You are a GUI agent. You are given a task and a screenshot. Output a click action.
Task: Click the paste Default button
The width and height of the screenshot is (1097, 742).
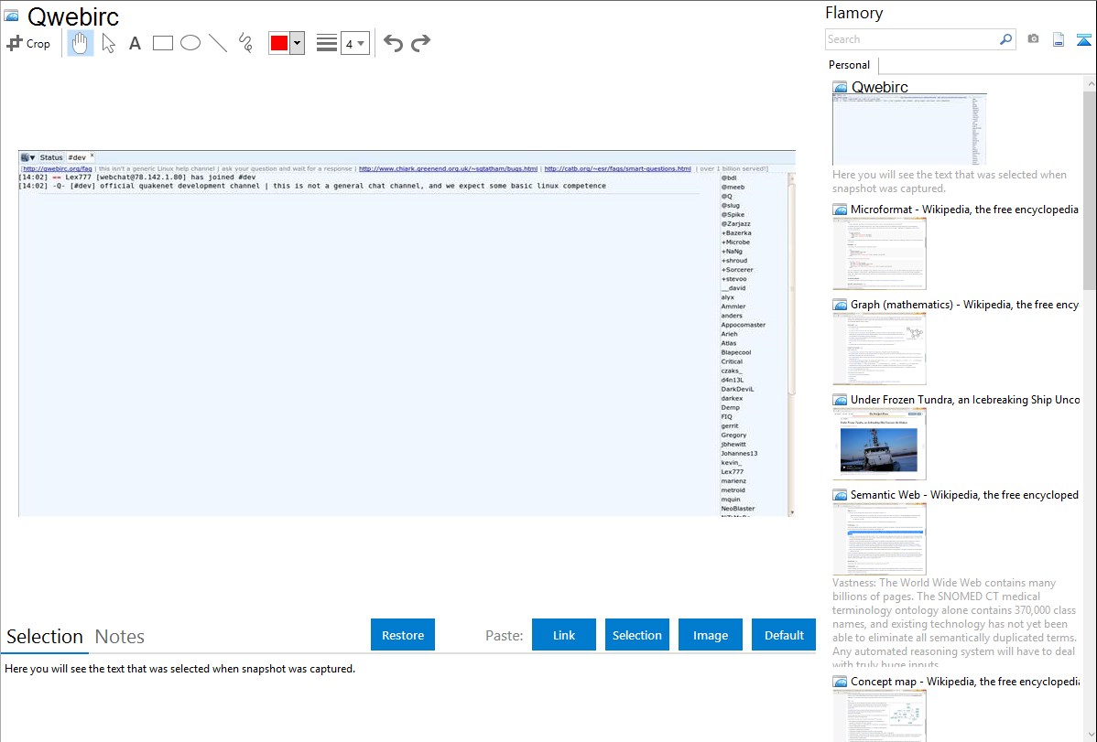click(x=784, y=635)
